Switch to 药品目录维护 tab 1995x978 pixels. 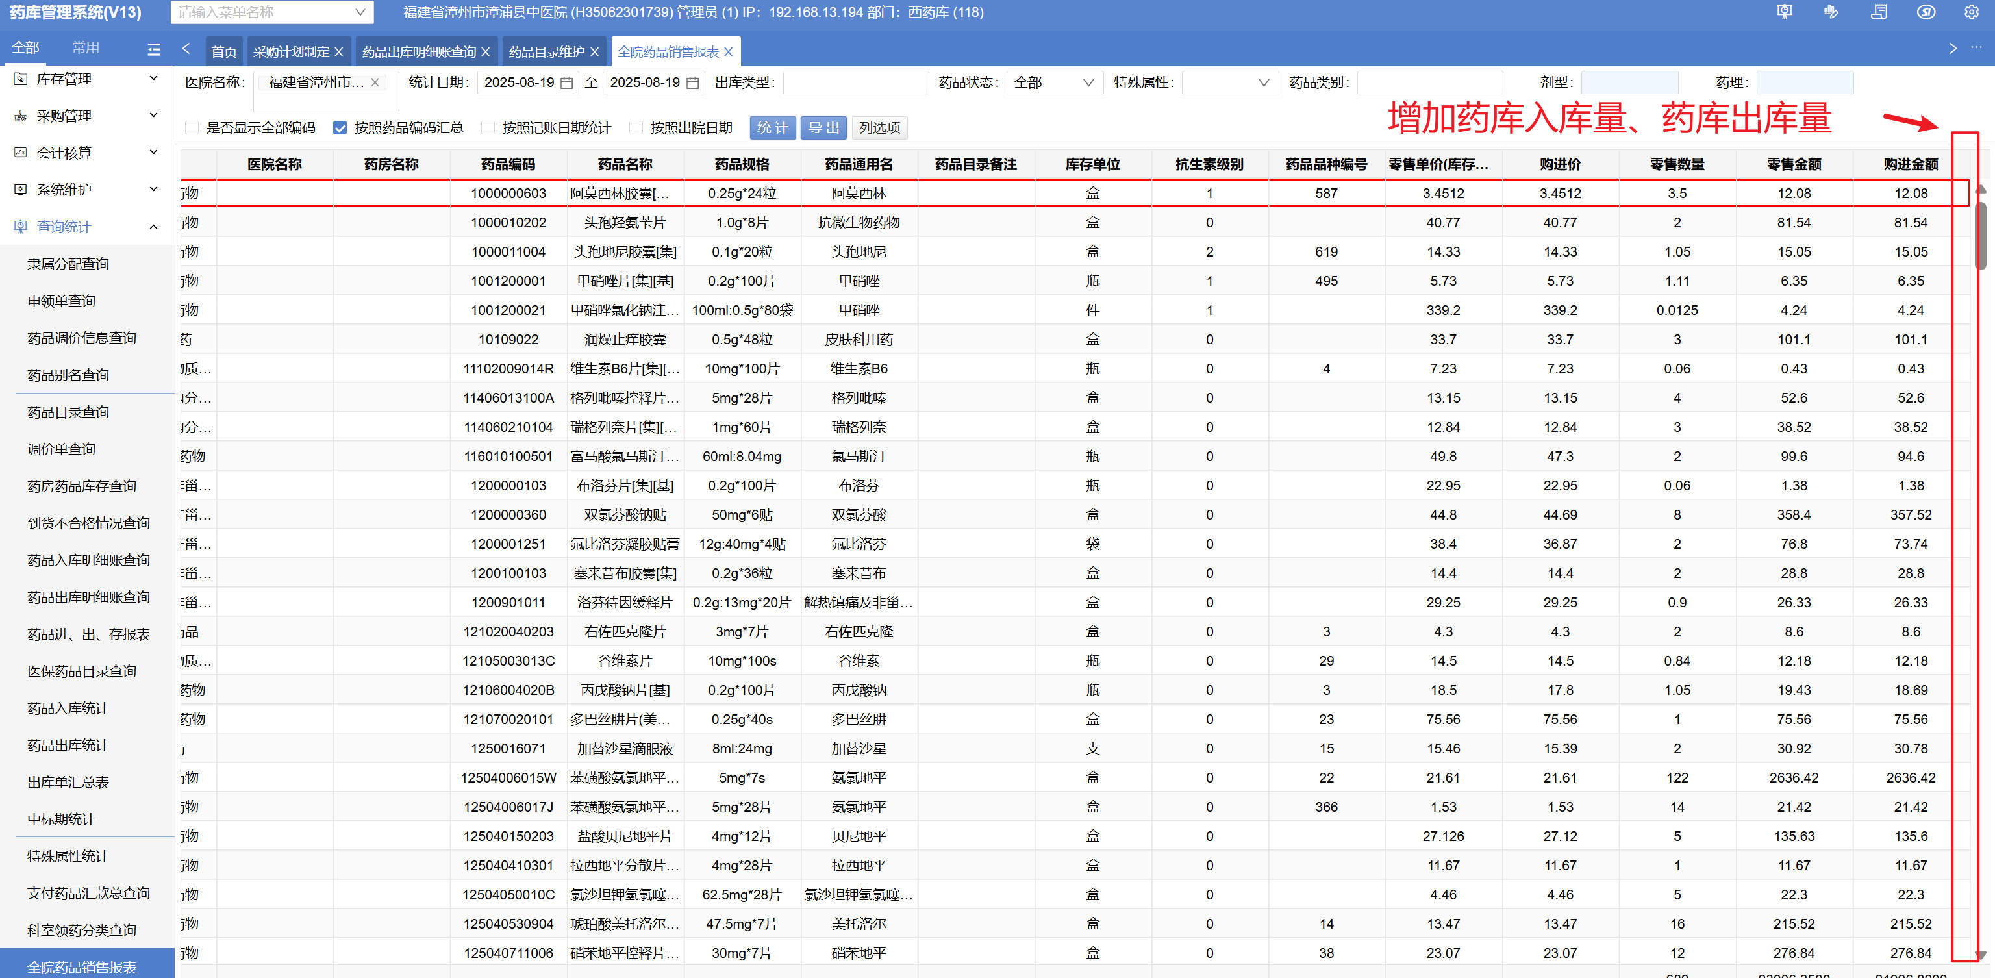546,52
